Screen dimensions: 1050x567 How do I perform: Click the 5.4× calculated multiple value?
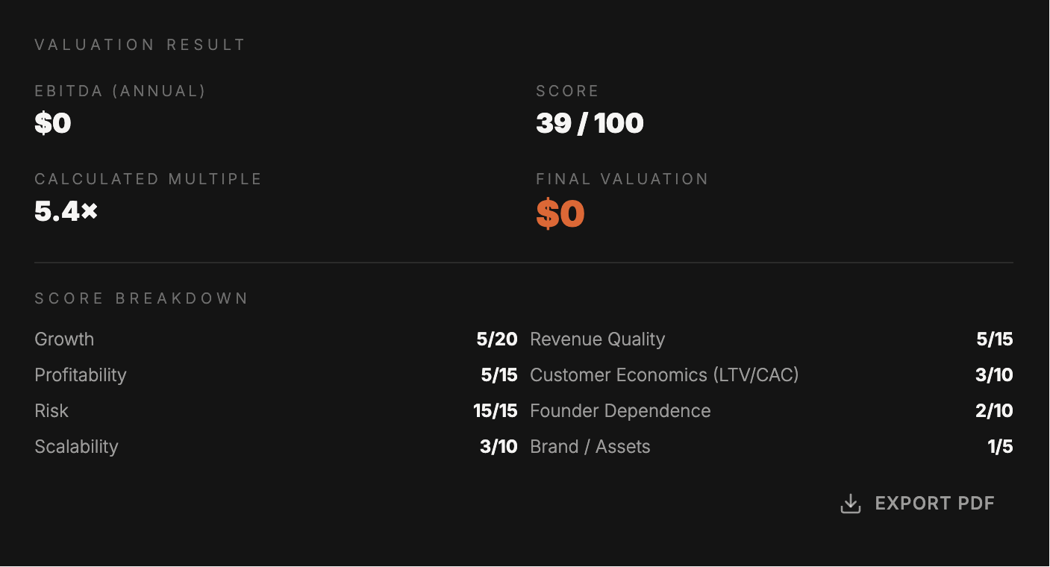point(66,212)
